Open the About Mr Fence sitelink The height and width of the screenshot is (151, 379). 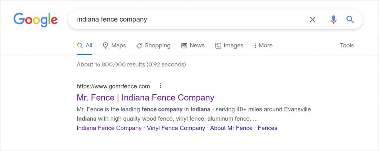(x=231, y=128)
